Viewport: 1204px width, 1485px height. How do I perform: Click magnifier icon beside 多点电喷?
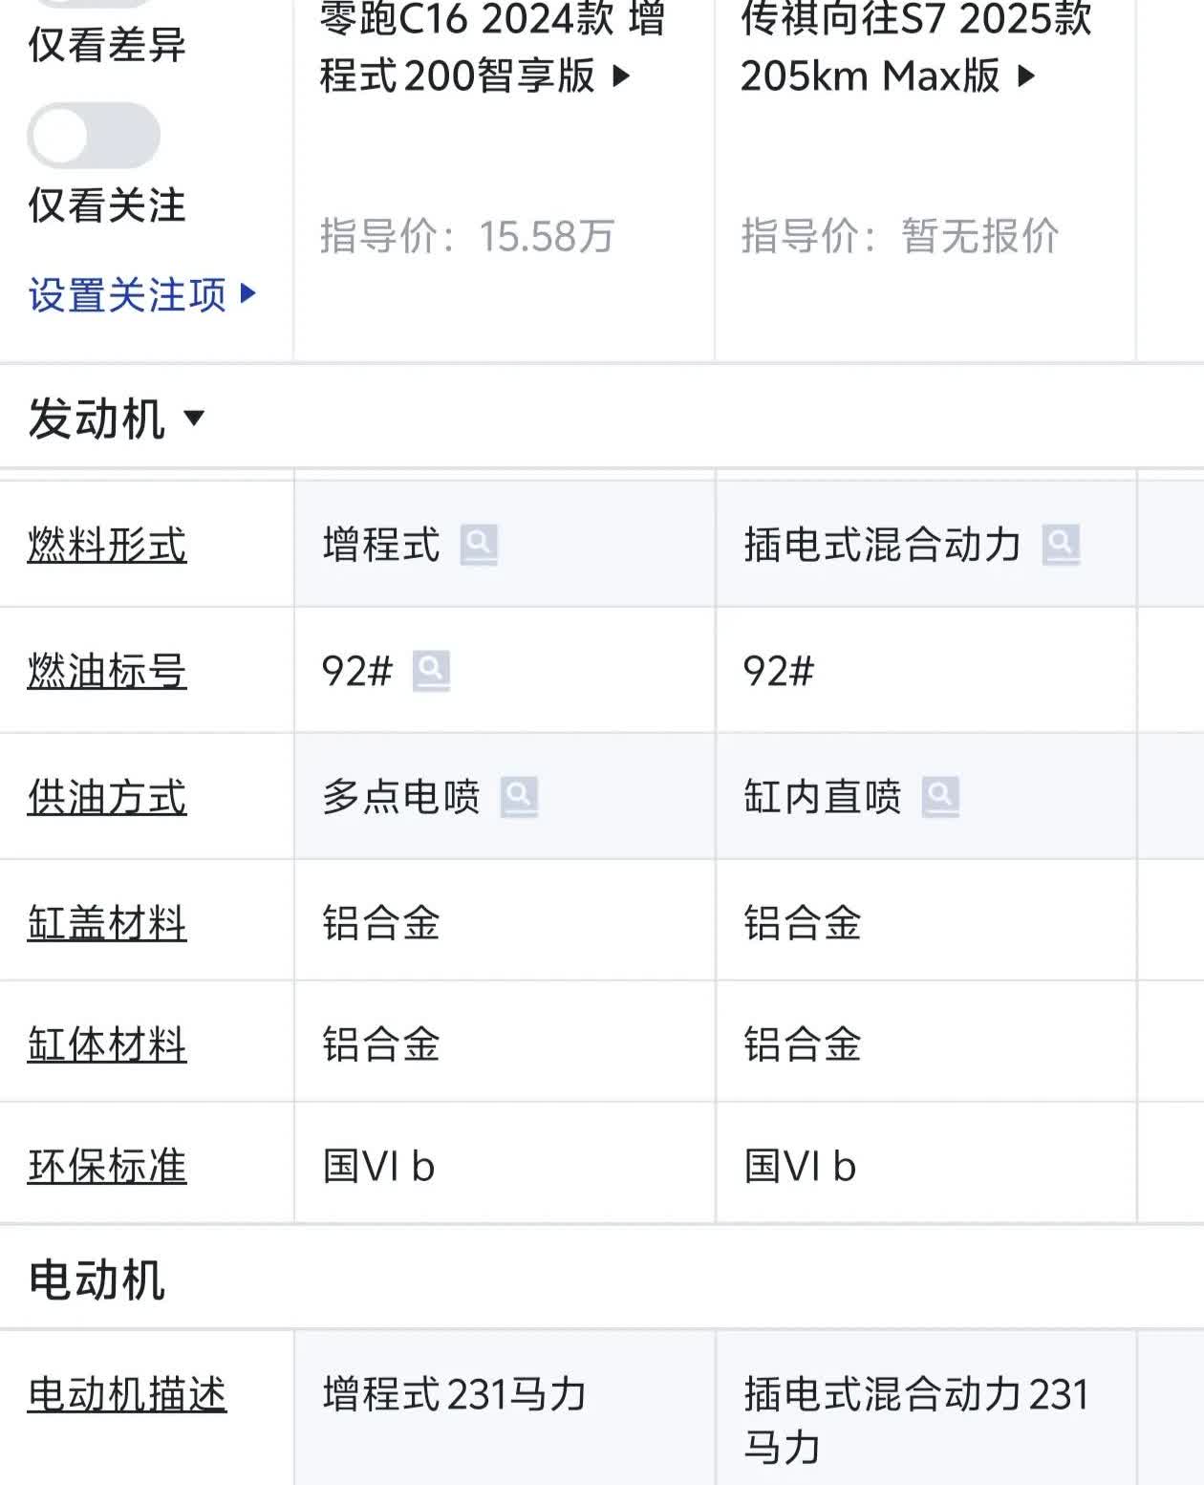[519, 797]
